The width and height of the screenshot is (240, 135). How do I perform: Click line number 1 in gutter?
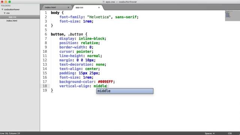pyautogui.click(x=46, y=13)
